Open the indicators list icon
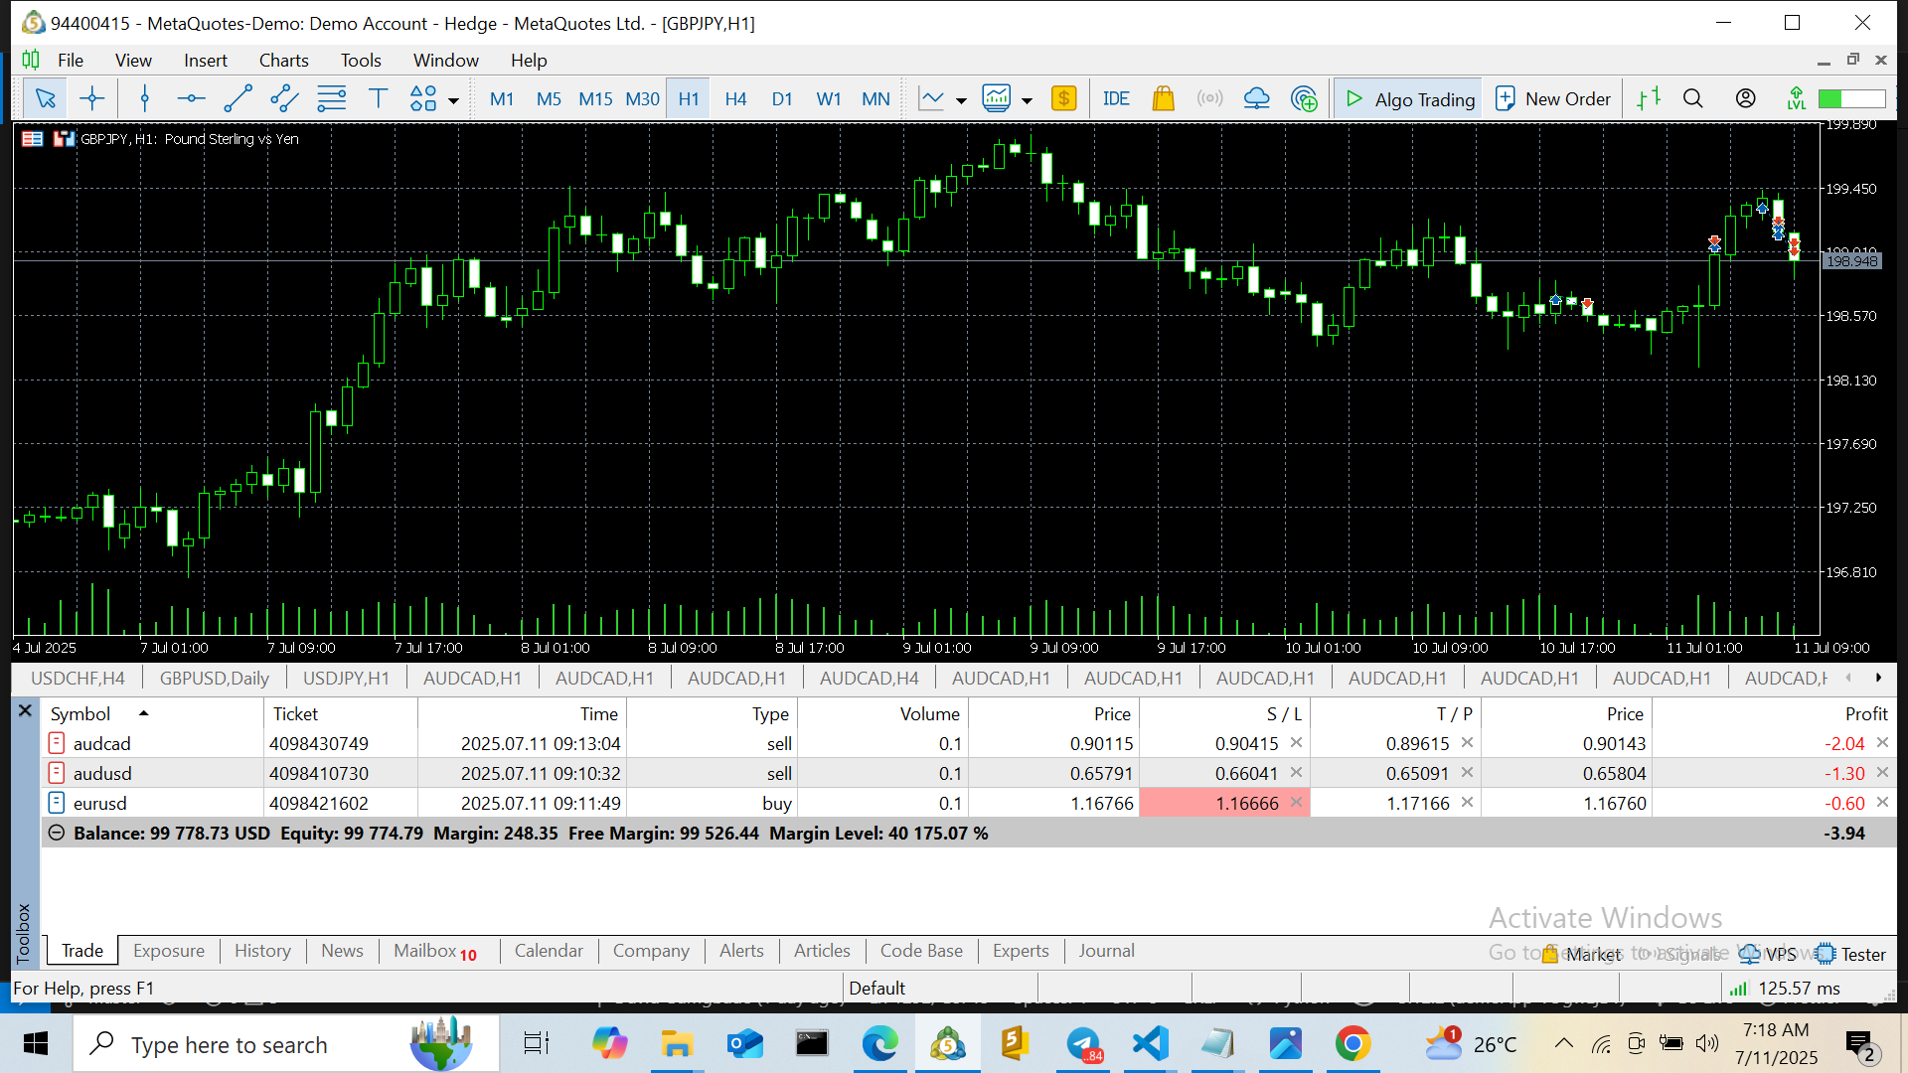 coord(997,98)
